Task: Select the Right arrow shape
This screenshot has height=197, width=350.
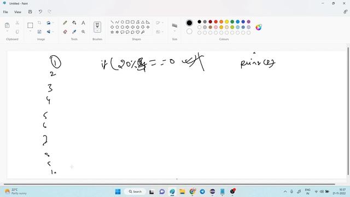Action: 127,27
